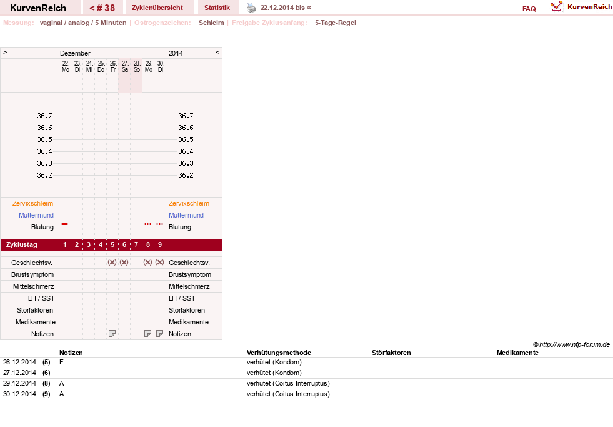Click intercourse marker on cycle day 8

[x=147, y=263]
